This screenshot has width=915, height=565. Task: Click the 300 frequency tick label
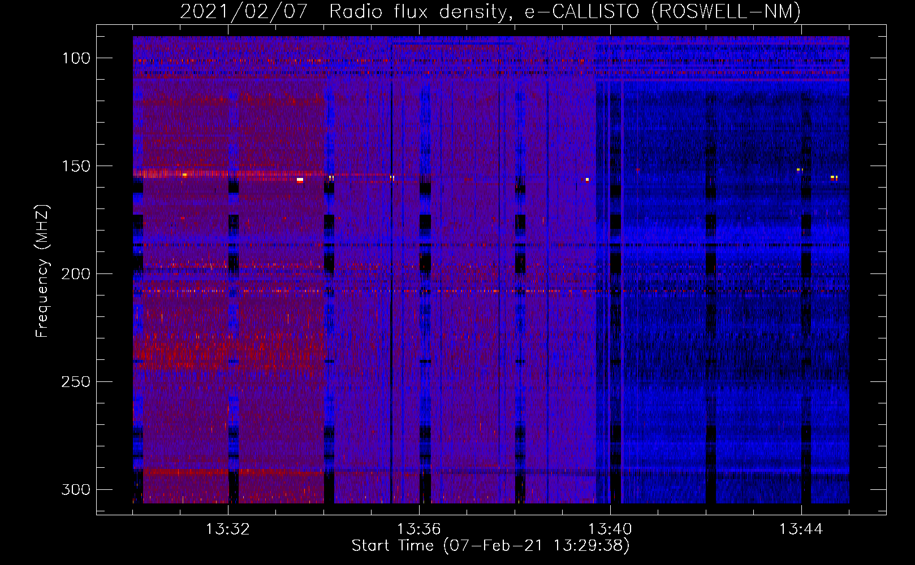point(76,489)
